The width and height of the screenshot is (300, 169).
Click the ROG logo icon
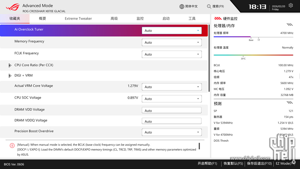pos(13,7)
